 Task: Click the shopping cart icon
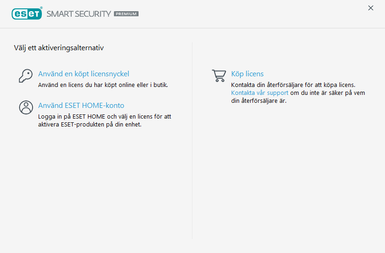[x=219, y=75]
